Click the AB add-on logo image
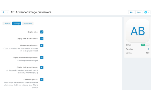 138,31
